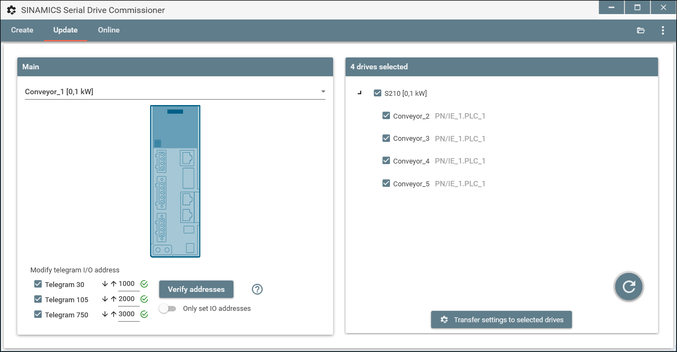Go to the Online tab
677x352 pixels.
109,30
